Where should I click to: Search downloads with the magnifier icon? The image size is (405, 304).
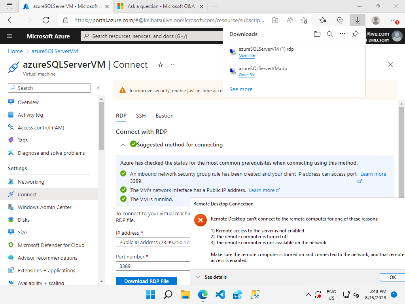pos(329,34)
